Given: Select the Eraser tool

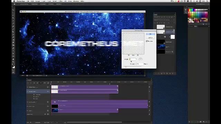Looking at the screenshot, I should (13, 37).
